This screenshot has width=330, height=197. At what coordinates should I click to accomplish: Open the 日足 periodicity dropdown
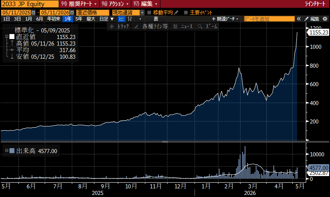(106, 19)
